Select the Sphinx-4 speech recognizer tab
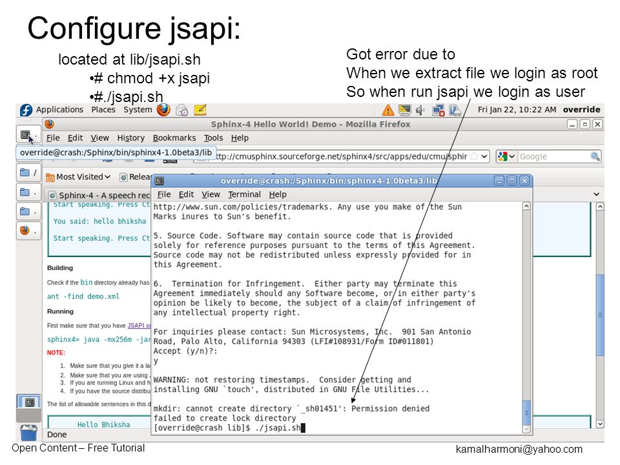Viewport: 620px width, 465px height. click(x=99, y=195)
